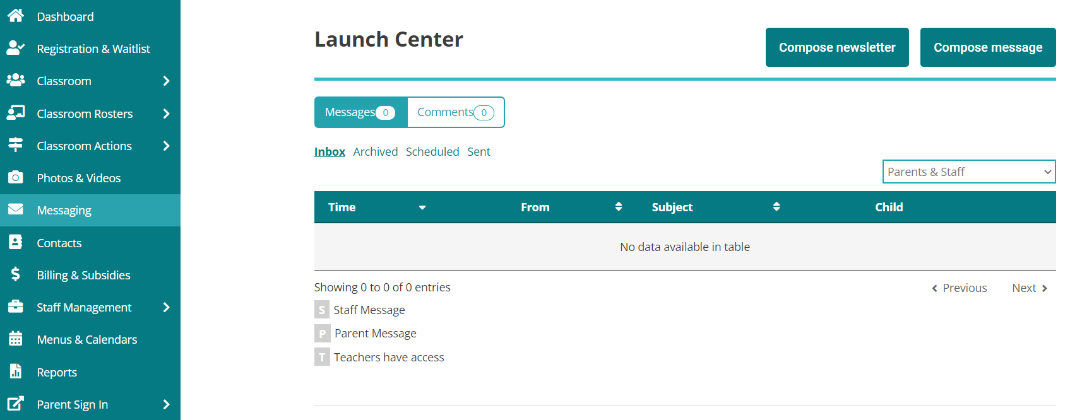Click the Messaging envelope icon

pos(16,210)
